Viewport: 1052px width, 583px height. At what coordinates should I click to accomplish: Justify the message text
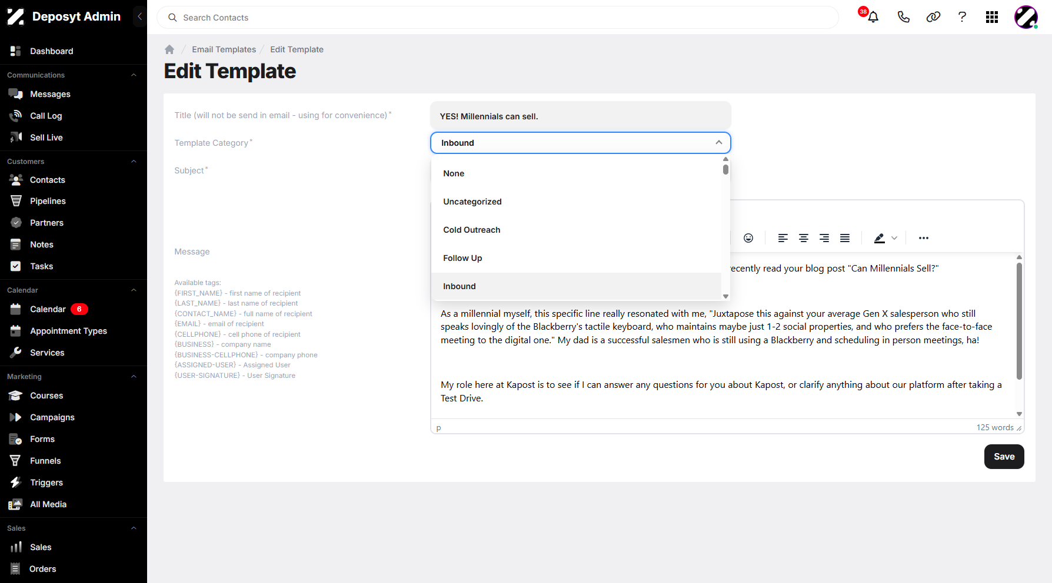pyautogui.click(x=845, y=238)
